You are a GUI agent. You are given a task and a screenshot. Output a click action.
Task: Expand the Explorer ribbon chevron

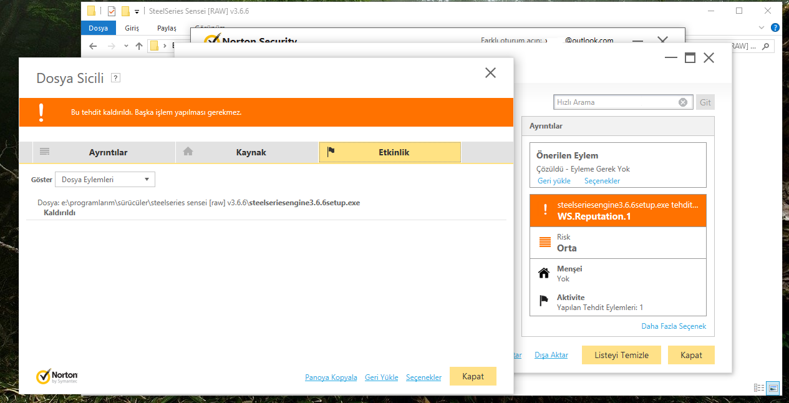[762, 28]
